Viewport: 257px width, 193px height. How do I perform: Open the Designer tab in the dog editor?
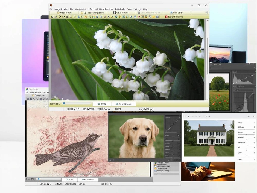coord(169,160)
